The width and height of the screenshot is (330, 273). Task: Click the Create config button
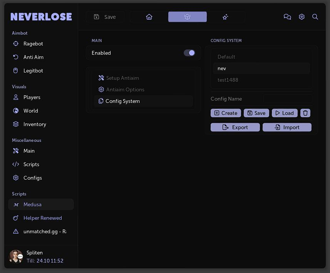tap(226, 113)
